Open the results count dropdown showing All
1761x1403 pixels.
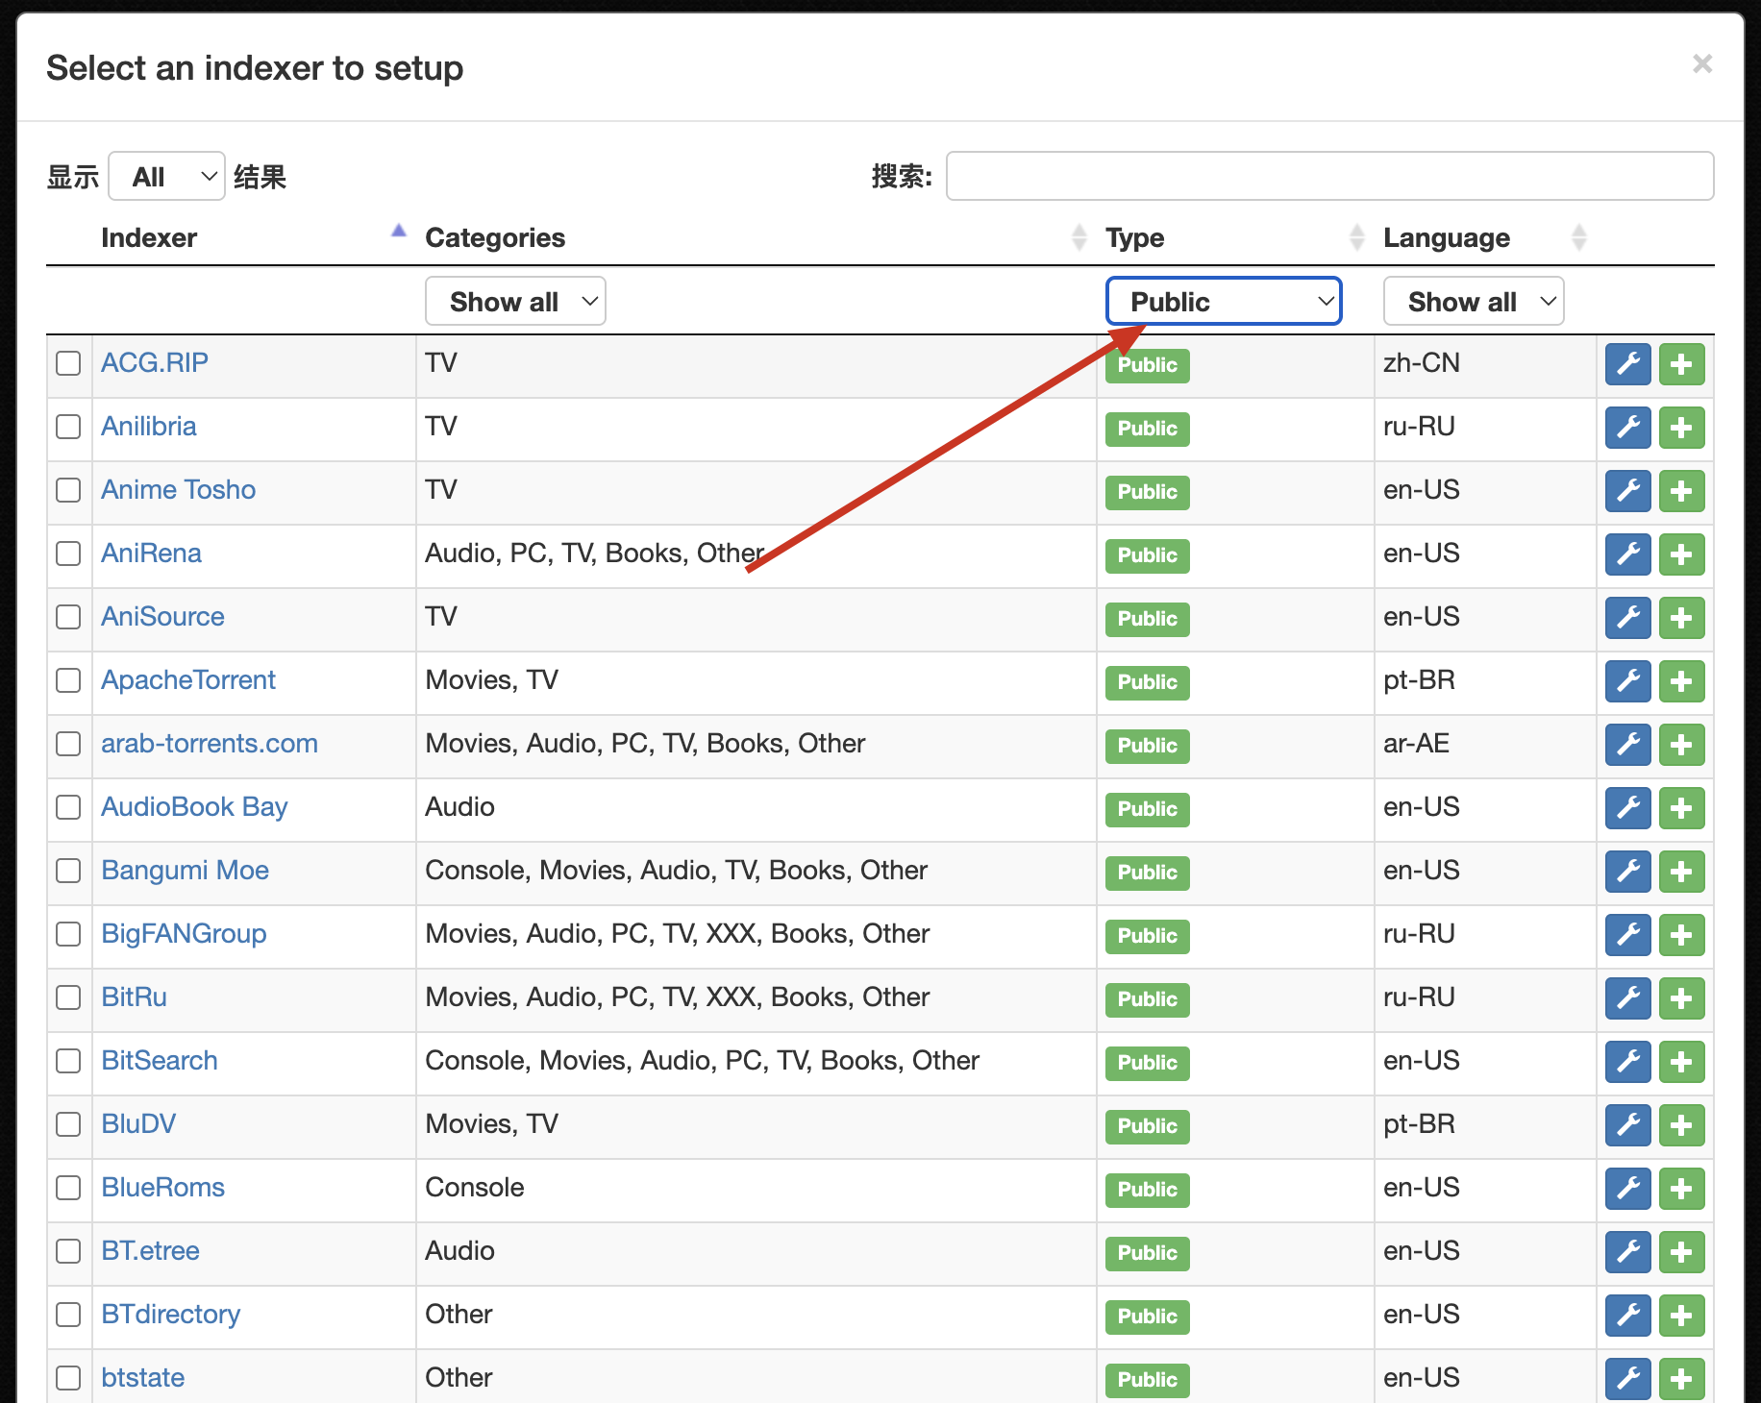tap(167, 177)
